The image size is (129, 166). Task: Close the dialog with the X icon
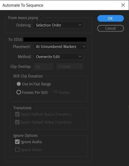123,5
